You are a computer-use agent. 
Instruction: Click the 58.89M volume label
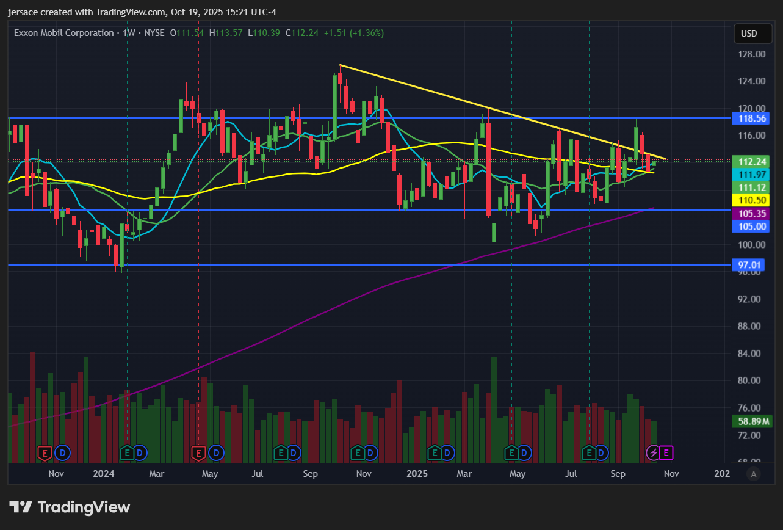click(x=751, y=421)
